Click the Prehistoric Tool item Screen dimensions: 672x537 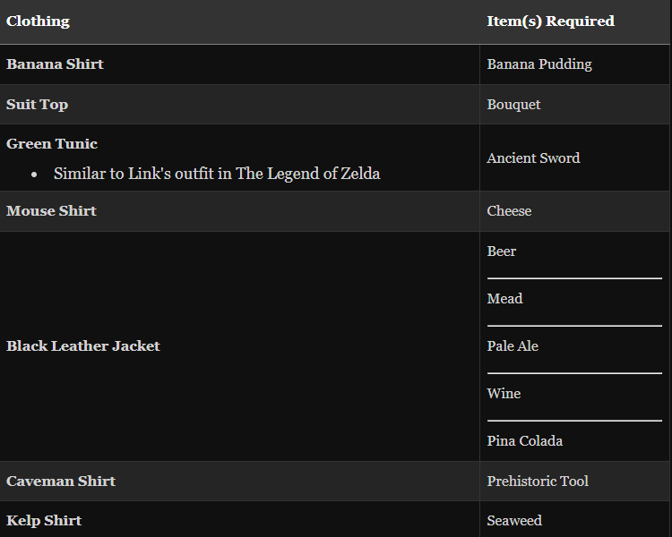(x=538, y=482)
